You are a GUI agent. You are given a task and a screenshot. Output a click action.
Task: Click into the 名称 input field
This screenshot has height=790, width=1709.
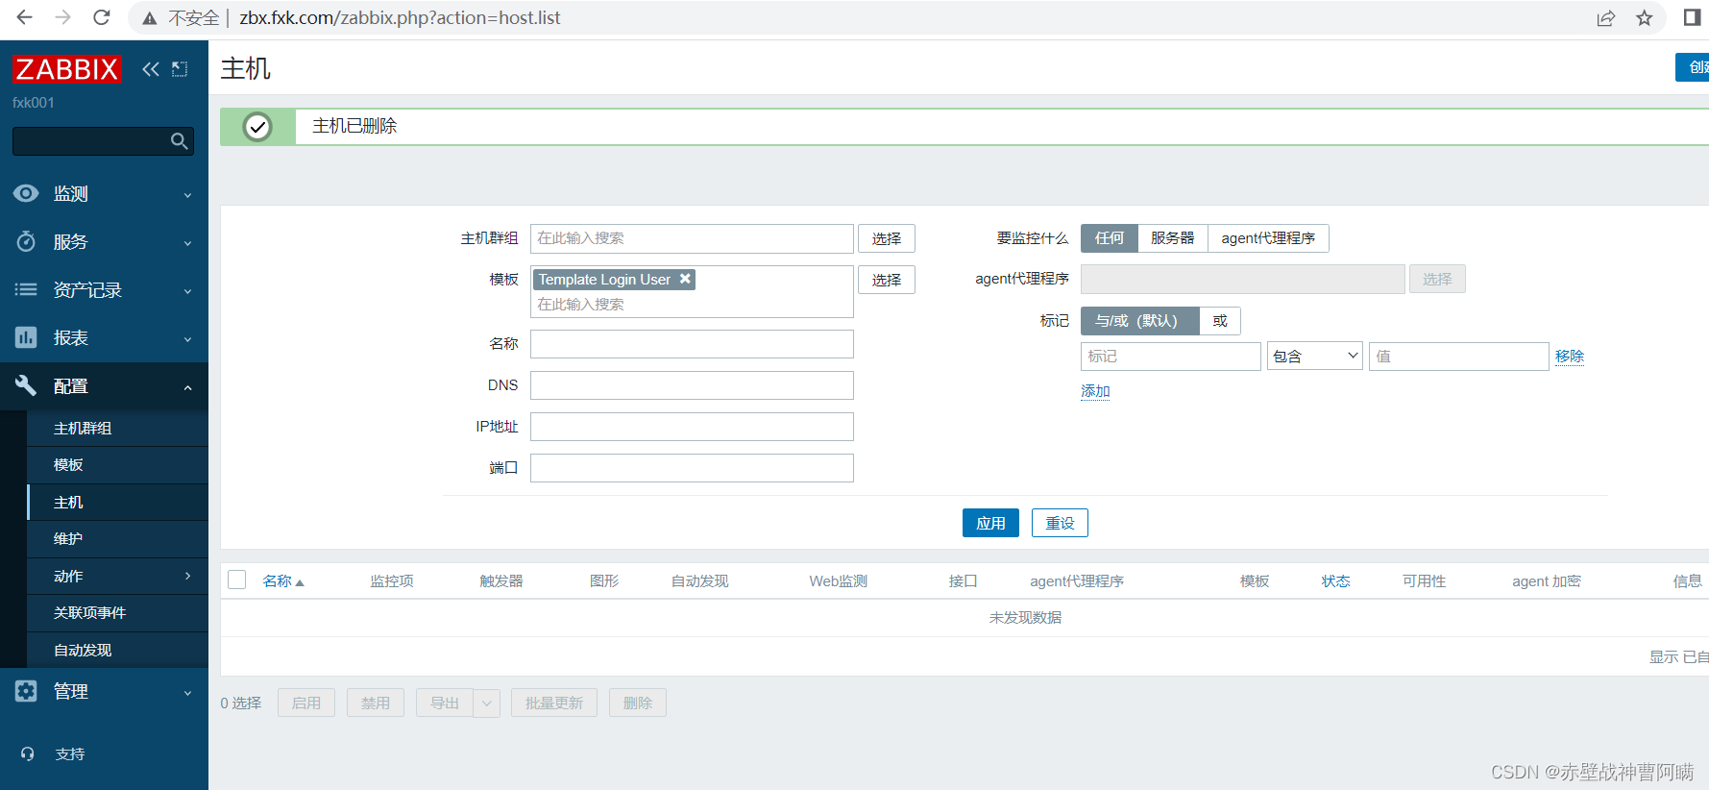point(692,344)
